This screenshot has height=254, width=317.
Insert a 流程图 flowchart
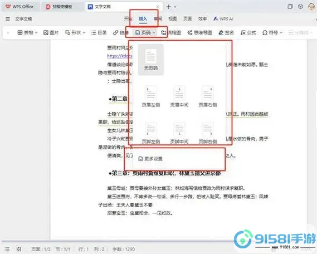(171, 32)
